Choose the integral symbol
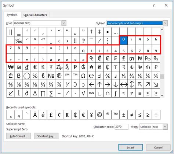 point(116,93)
